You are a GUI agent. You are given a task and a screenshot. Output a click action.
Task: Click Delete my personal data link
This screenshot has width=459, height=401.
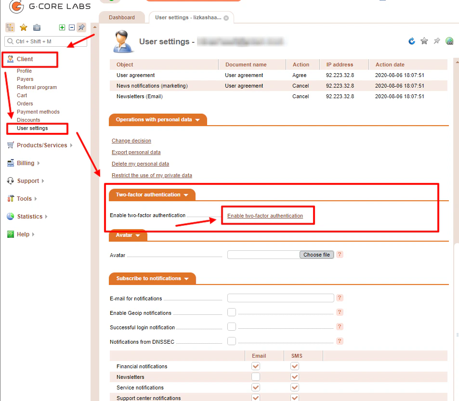[x=140, y=164]
